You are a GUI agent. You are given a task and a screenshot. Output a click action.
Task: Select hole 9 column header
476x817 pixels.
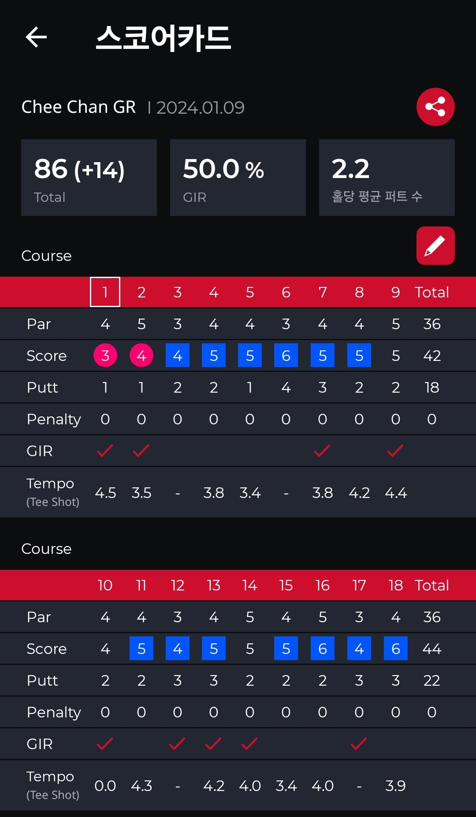[395, 292]
